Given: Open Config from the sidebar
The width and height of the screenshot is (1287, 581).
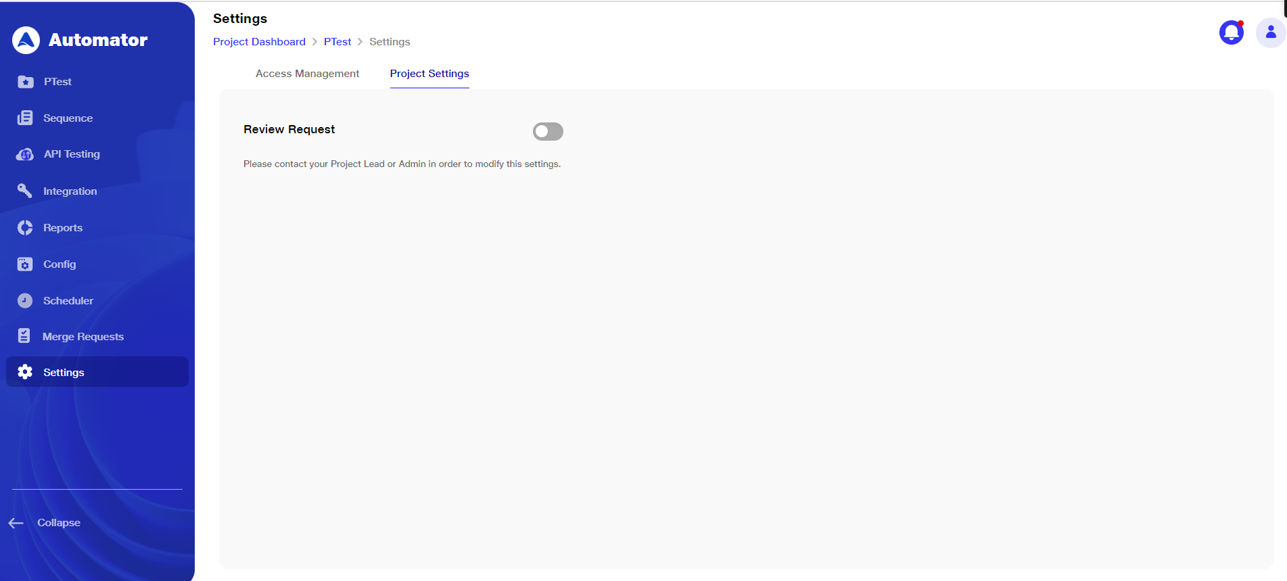Looking at the screenshot, I should pyautogui.click(x=60, y=264).
